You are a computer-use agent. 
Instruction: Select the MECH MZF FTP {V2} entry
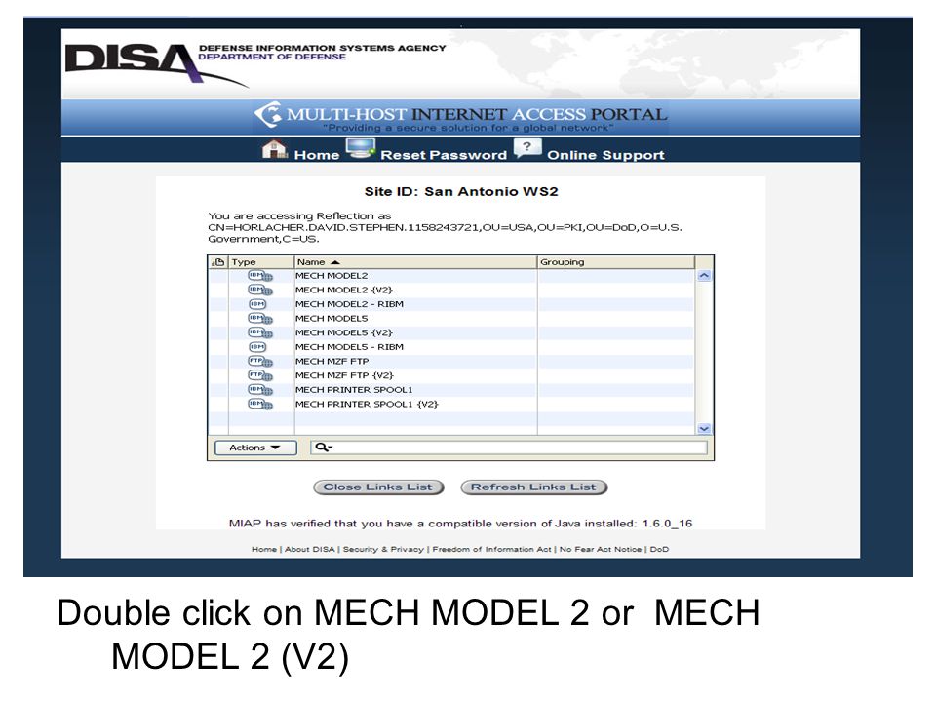click(344, 376)
